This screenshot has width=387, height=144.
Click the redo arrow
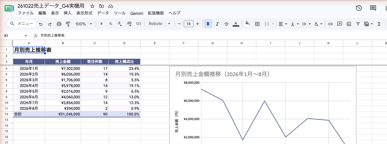pos(50,24)
